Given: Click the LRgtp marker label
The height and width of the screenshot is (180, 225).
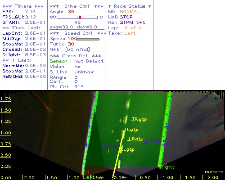Looking at the screenshot, I should click(136, 139).
